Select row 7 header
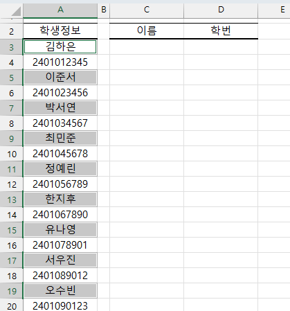Screen dimensions: 290x311 [11, 108]
